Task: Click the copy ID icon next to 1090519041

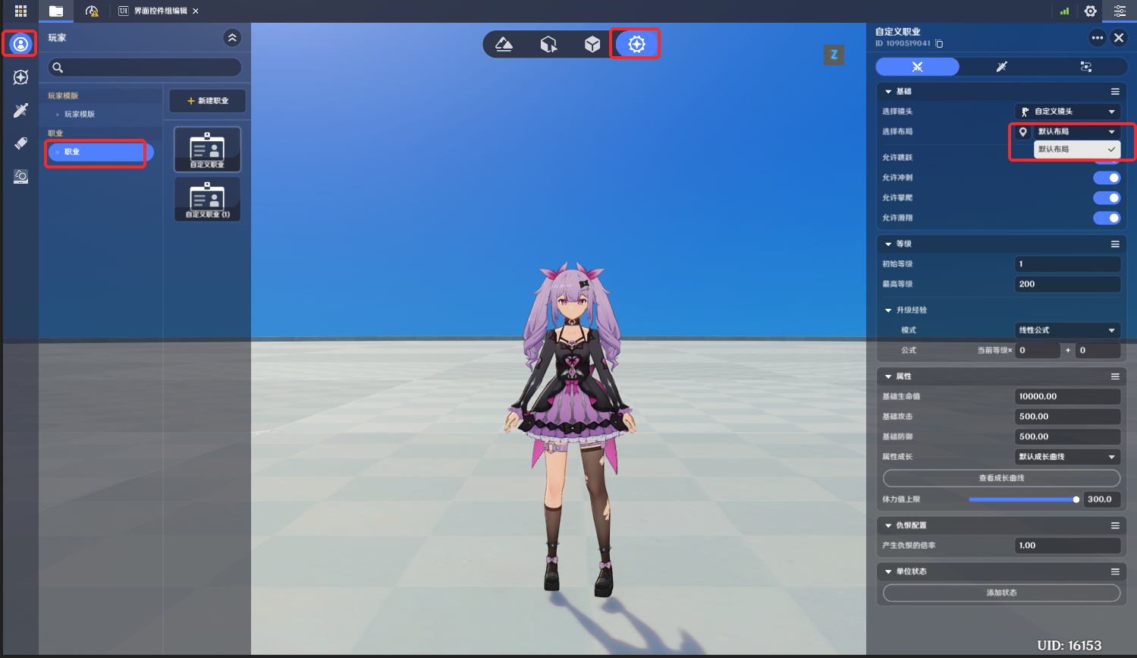Action: click(939, 44)
